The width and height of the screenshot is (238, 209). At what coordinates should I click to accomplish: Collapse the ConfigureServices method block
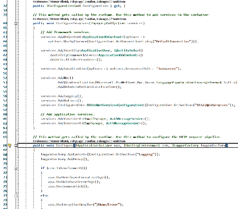click(16, 23)
